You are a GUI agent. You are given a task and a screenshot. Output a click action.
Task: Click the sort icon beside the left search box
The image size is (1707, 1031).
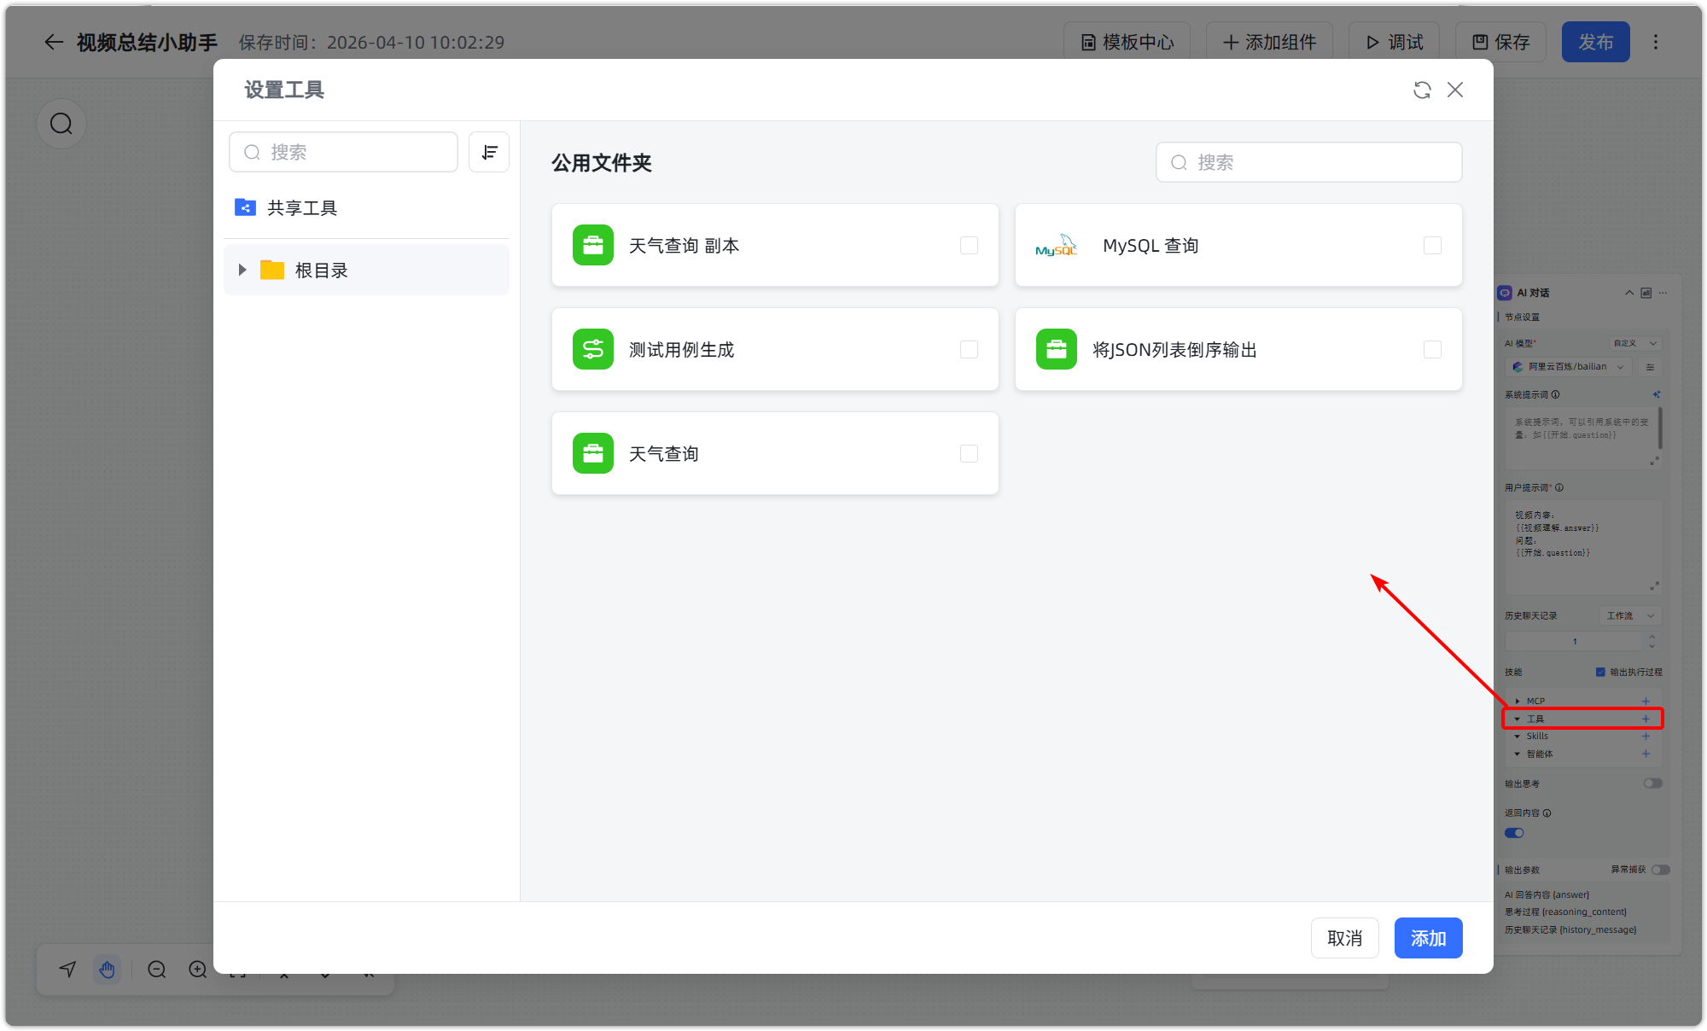[489, 152]
